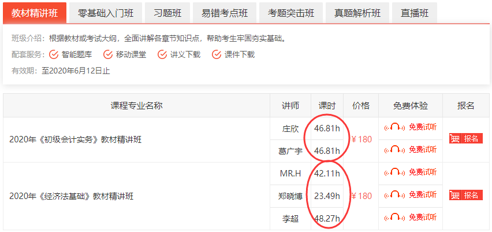Click headphone icon in MR.H row
This screenshot has height=232, width=492.
tap(396, 172)
